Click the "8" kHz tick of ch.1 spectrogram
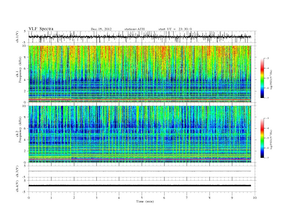This screenshot has height=222, width=287. click(25, 57)
